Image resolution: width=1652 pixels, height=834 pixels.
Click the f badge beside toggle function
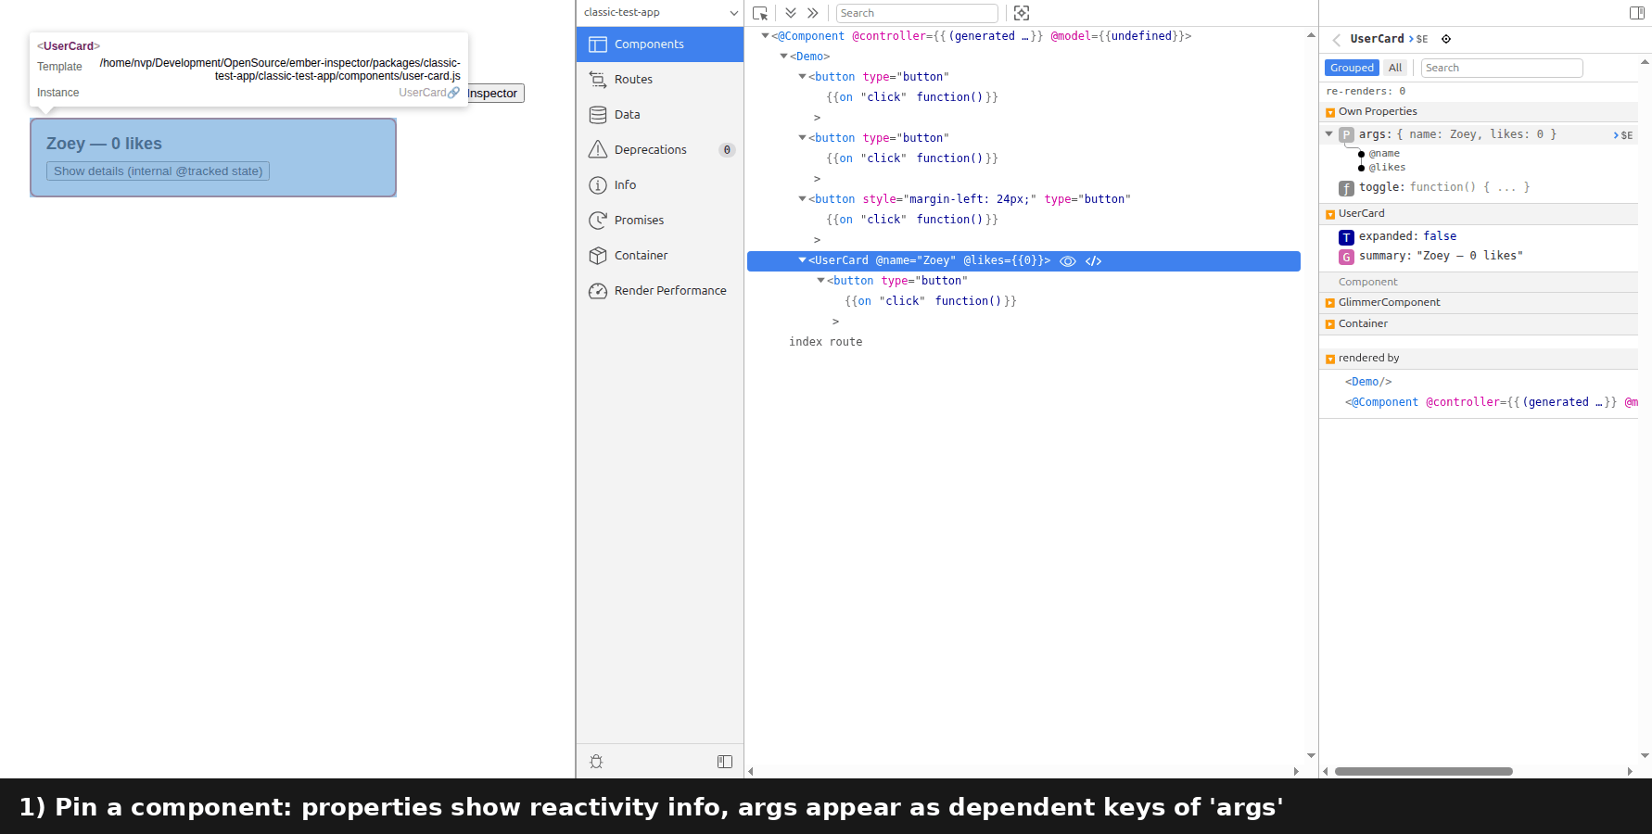click(1346, 188)
